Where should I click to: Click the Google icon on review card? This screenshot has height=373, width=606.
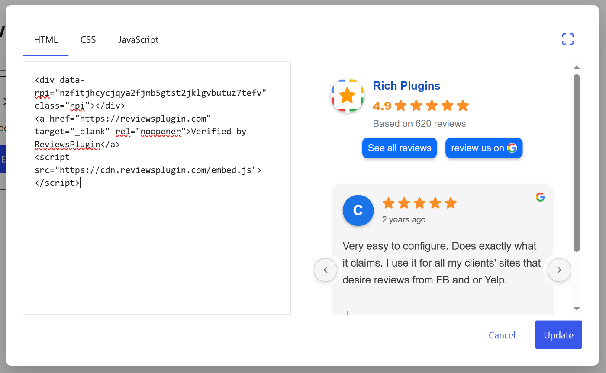coord(540,197)
